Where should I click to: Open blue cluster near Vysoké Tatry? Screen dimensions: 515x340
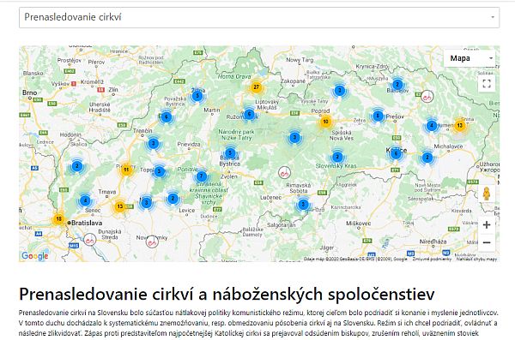tap(339, 91)
